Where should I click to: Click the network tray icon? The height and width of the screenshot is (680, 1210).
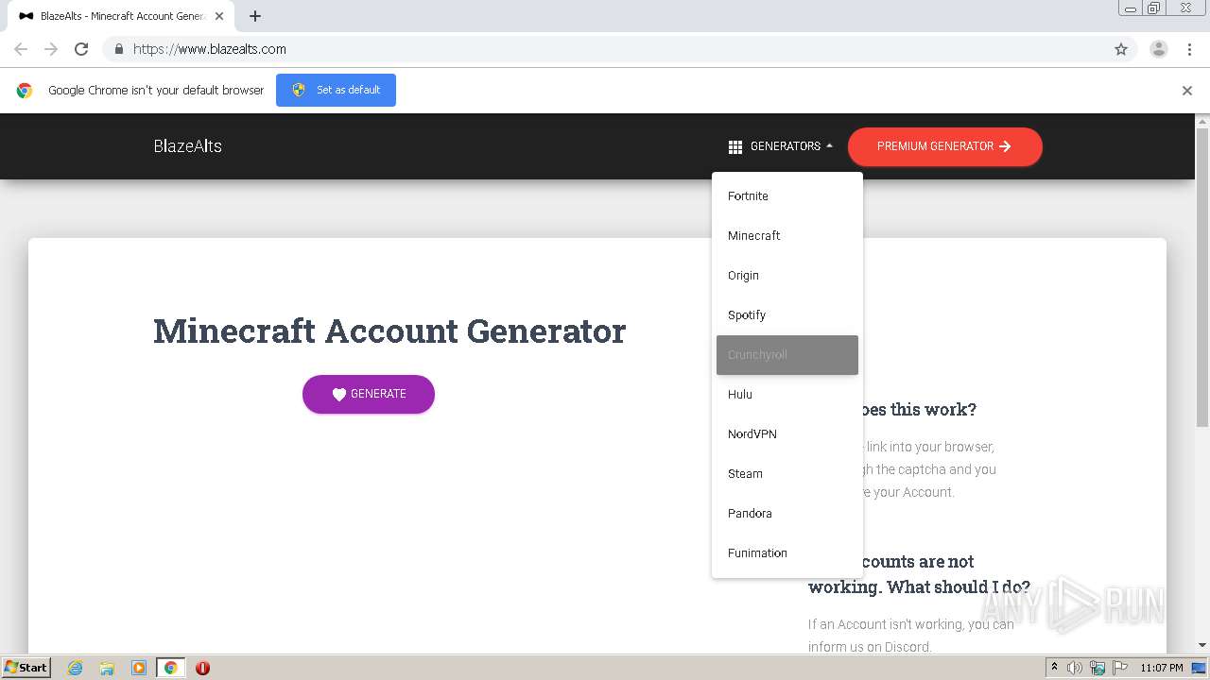1098,668
